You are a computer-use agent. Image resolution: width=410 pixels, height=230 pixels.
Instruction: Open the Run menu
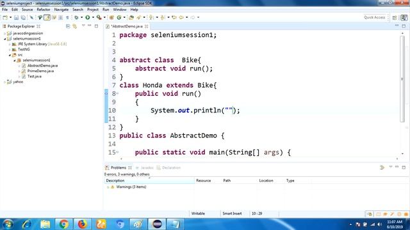tap(106, 10)
